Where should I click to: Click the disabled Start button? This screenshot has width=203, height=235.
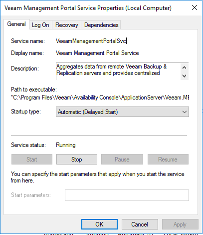click(32, 159)
